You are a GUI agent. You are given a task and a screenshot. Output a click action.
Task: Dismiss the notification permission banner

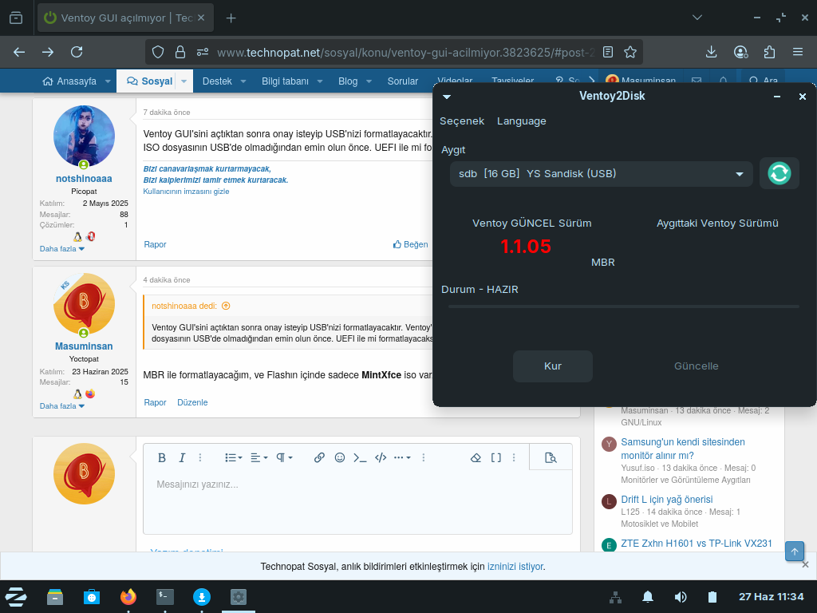805,564
